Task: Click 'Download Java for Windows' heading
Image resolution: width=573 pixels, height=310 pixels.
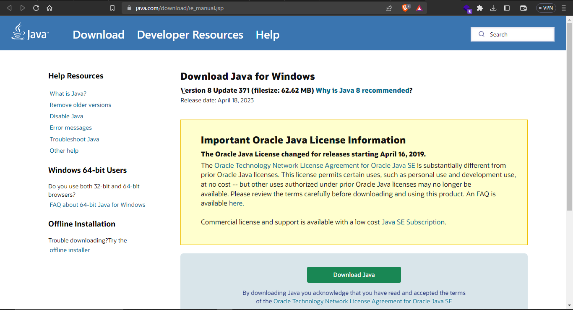Action: [247, 76]
